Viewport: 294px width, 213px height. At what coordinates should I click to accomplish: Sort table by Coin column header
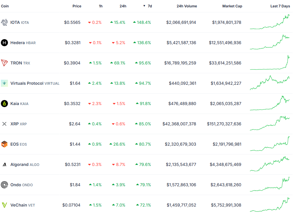pos(5,6)
